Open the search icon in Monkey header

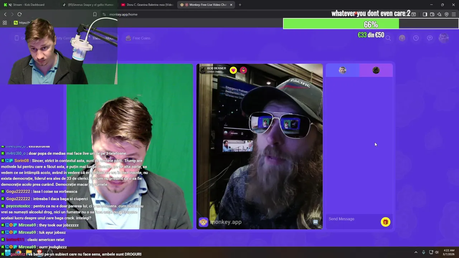tap(388, 38)
